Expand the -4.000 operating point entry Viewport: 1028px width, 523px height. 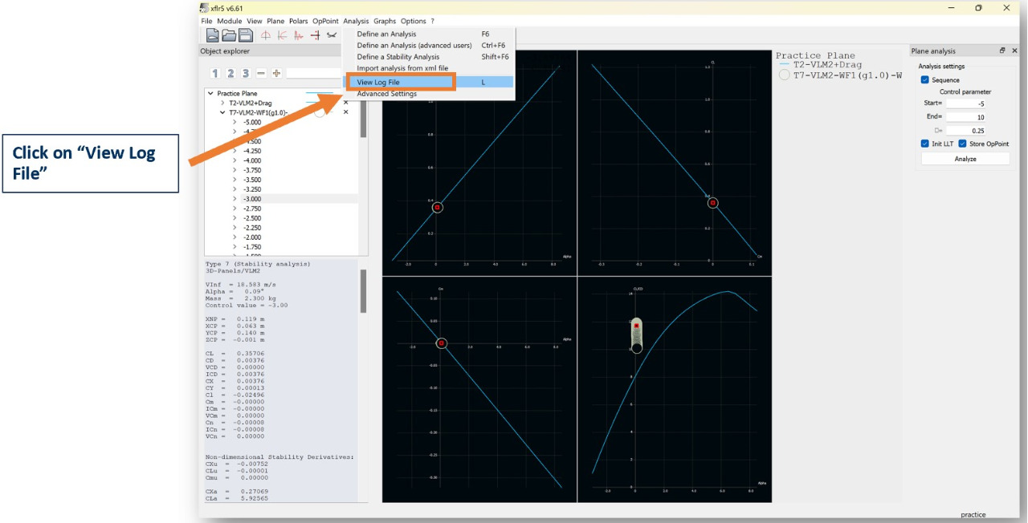click(235, 160)
